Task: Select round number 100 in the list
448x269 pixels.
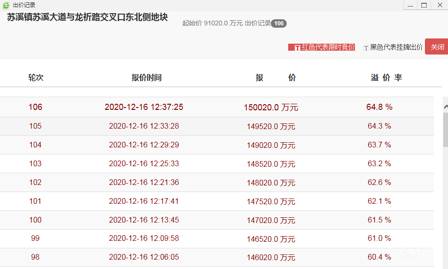Action: [x=35, y=220]
